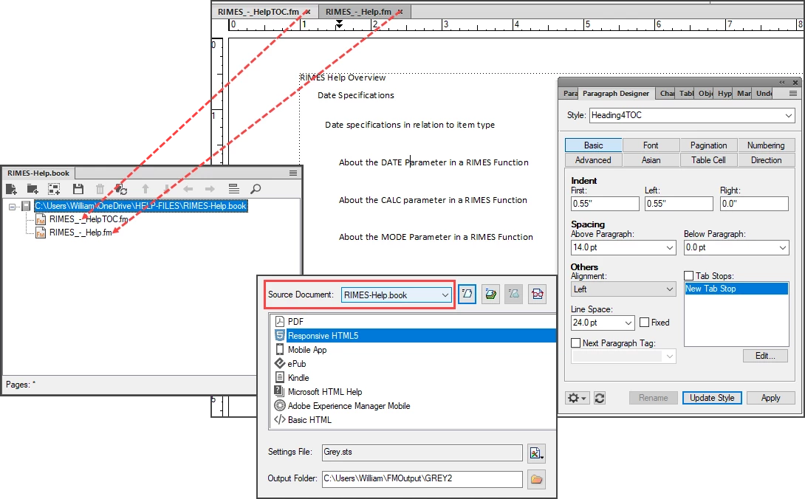Screen dimensions: 805x499
Task: Click the book icon beside the book path
Action: click(x=26, y=206)
